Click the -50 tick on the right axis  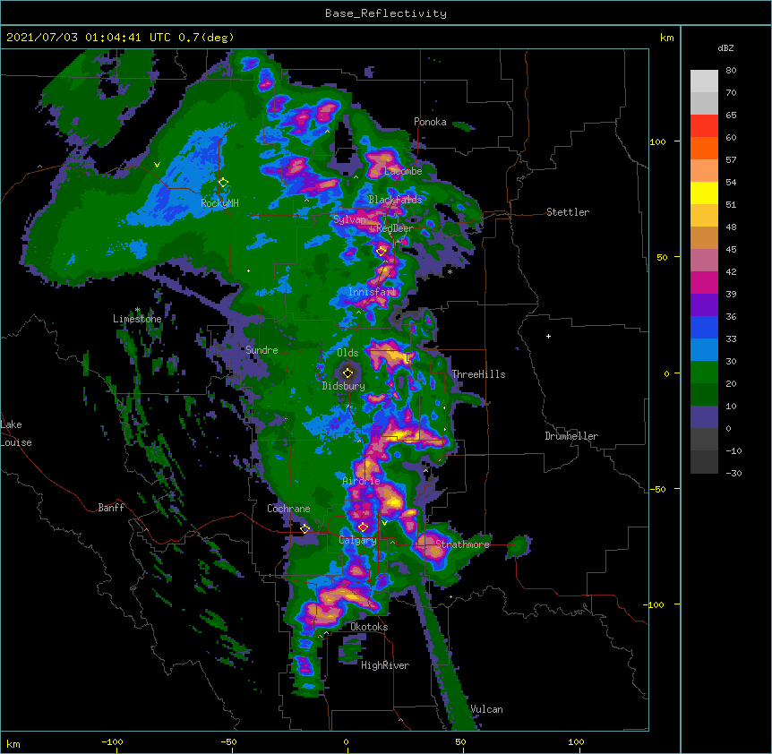657,489
